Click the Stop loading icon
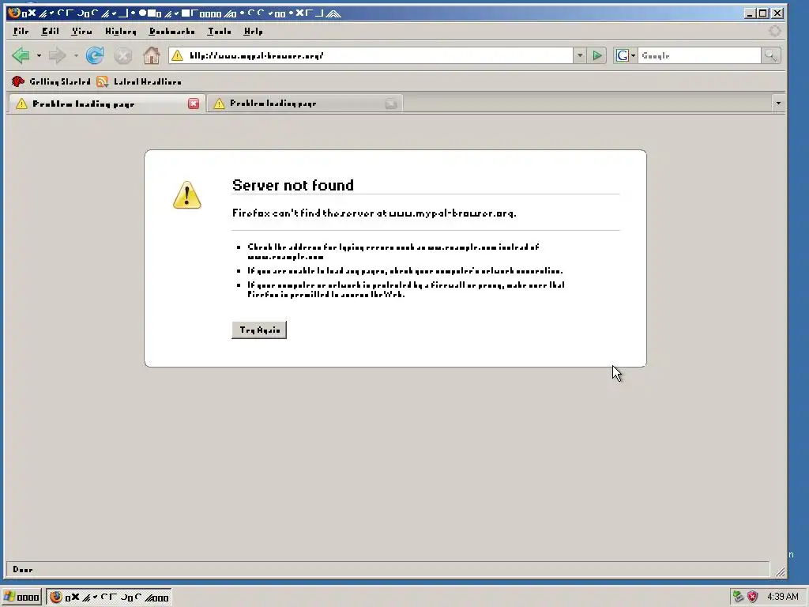The height and width of the screenshot is (607, 809). click(x=122, y=55)
